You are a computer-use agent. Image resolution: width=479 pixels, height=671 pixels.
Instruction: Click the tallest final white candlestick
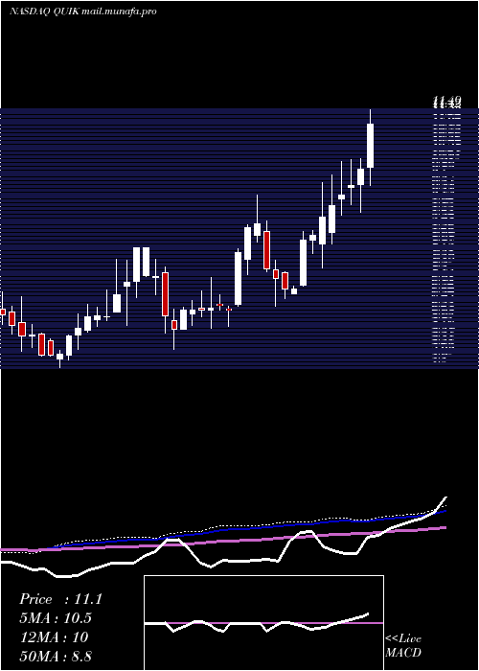(371, 148)
